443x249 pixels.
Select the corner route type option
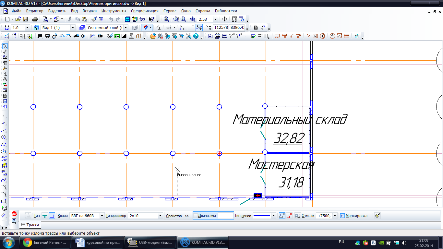pos(52,216)
